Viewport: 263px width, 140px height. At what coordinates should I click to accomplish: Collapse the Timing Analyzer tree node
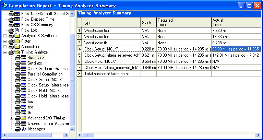(5, 52)
